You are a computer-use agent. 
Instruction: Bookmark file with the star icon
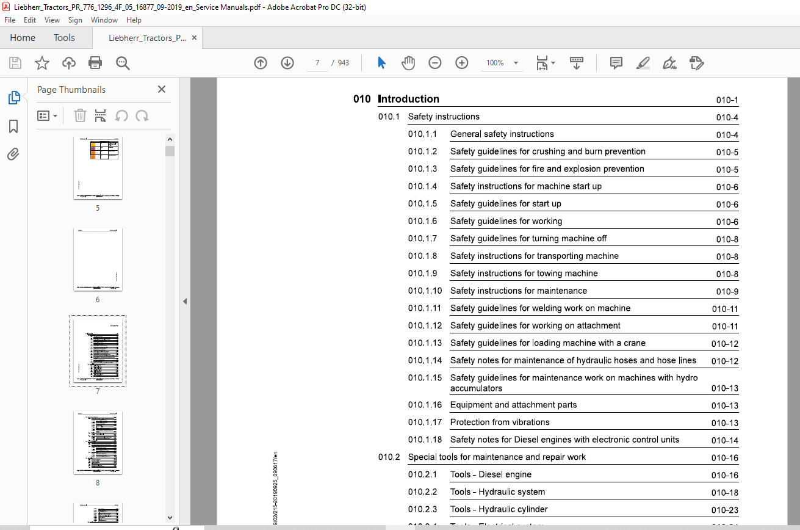coord(42,63)
